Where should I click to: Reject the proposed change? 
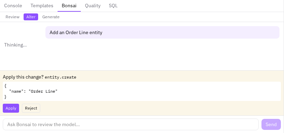[31, 108]
